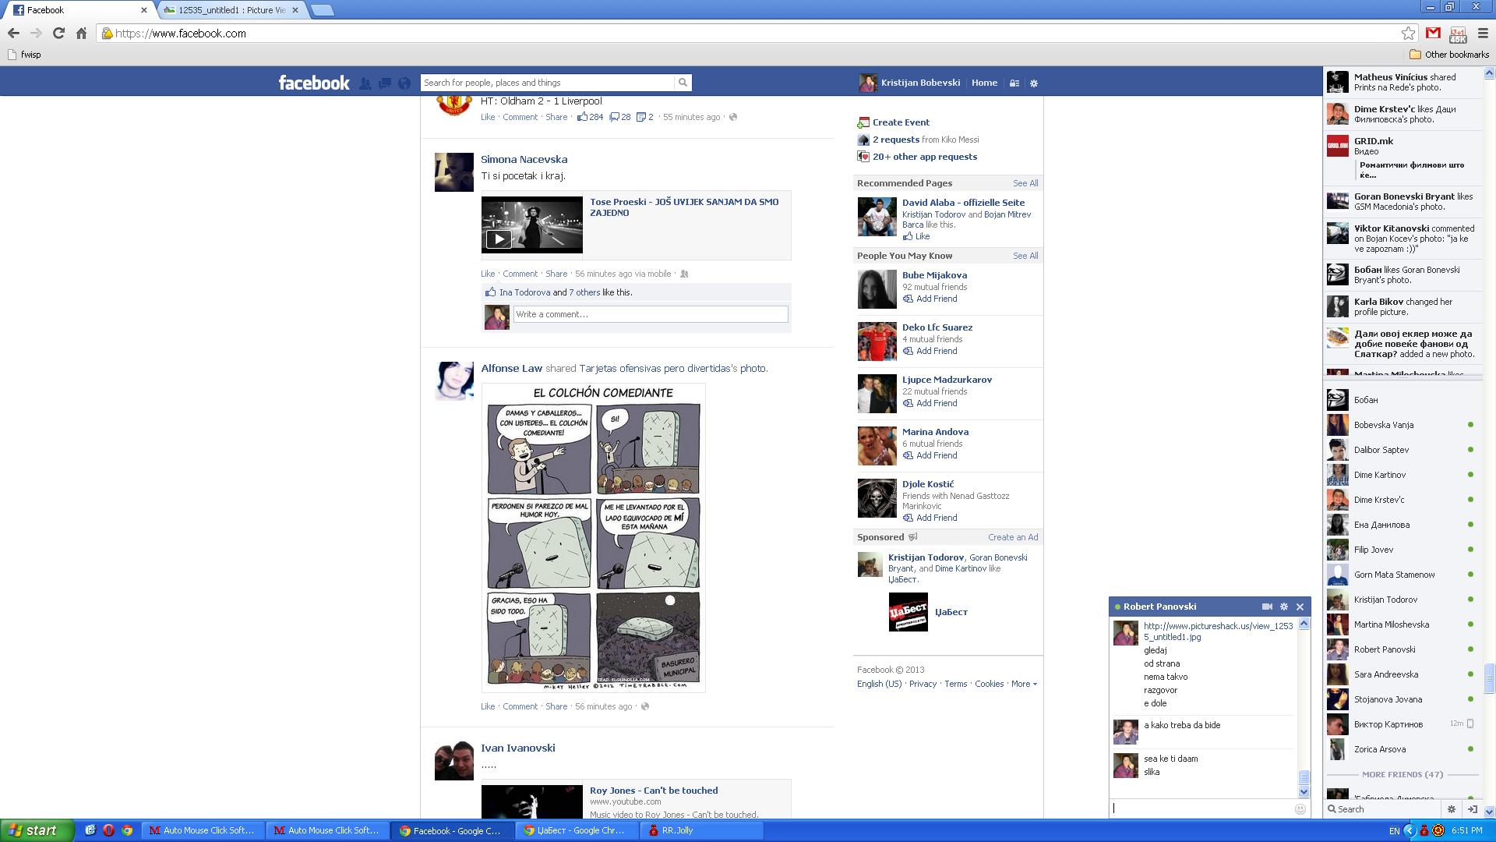The height and width of the screenshot is (842, 1496).
Task: Hide the chat sidebar icon
Action: (x=1472, y=809)
